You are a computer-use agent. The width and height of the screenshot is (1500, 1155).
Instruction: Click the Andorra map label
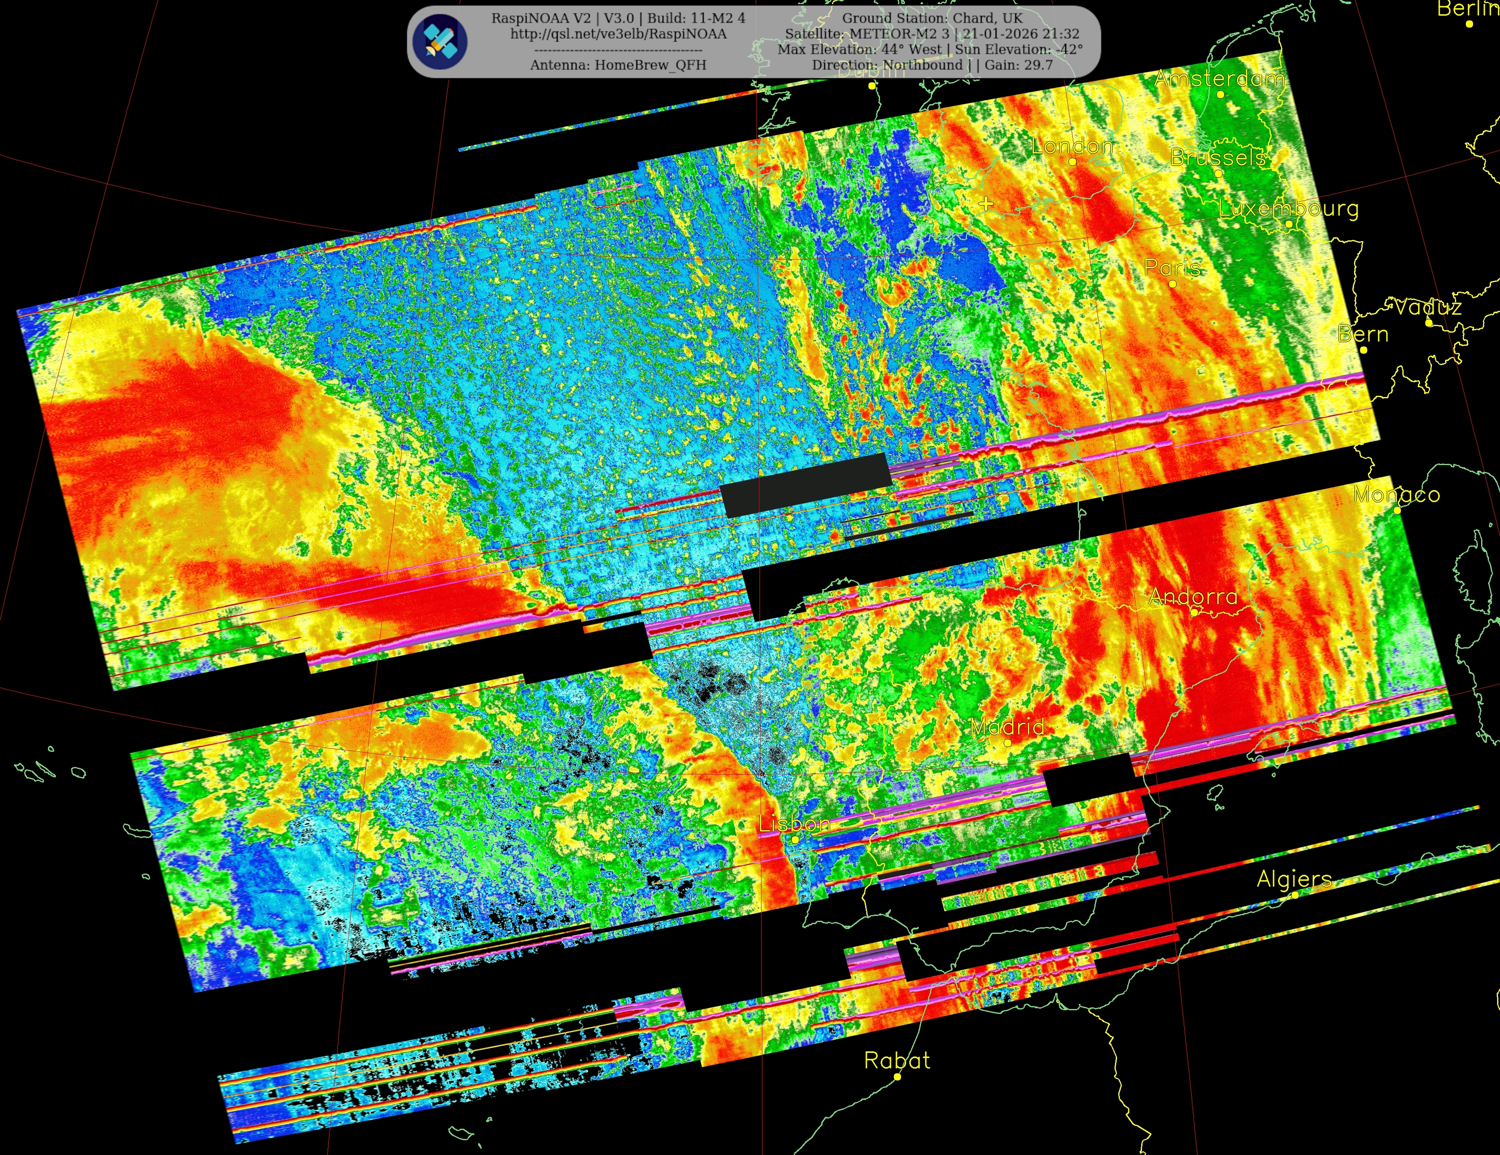(1194, 596)
